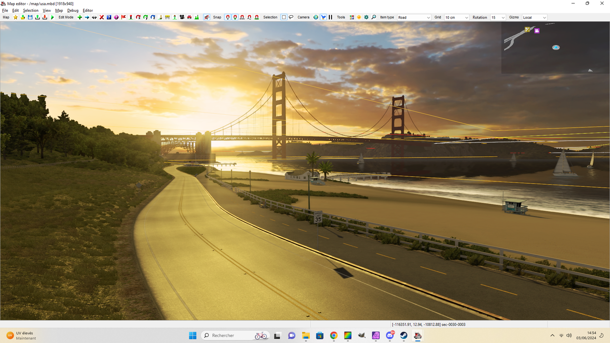Select the blue arrow move item tool
610x343 pixels.
click(x=87, y=17)
